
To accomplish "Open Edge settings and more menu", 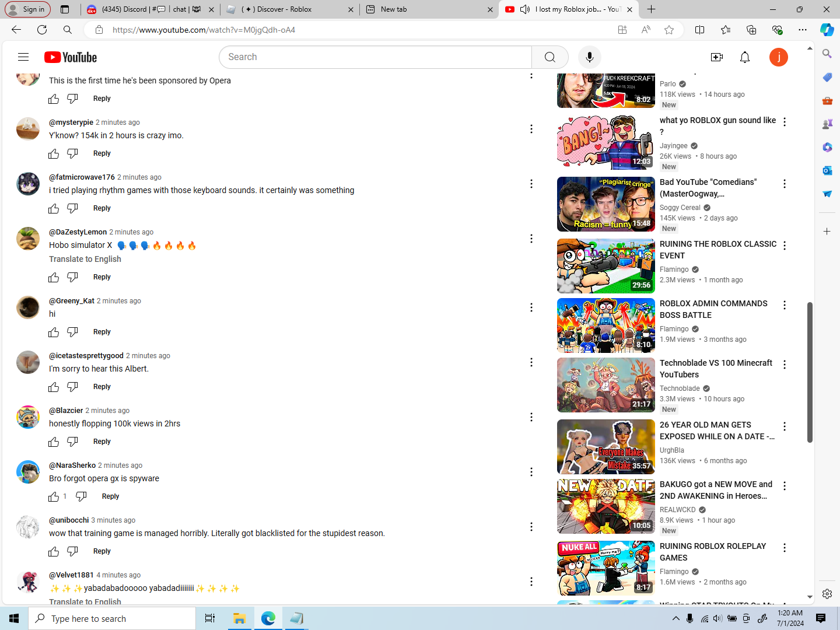I will point(803,30).
